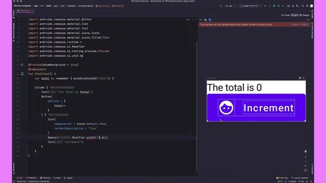The width and height of the screenshot is (326, 183).
Task: Click the zoom-to-fit icon in preview
Action: coord(306,170)
